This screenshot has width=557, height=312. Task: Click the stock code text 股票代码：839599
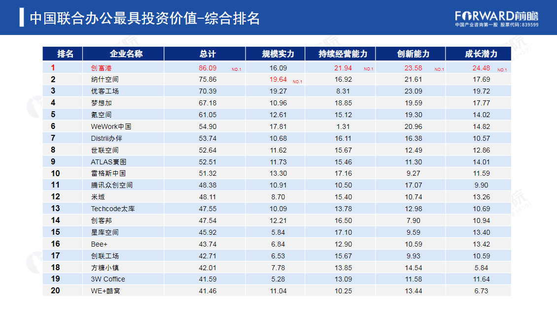[519, 25]
